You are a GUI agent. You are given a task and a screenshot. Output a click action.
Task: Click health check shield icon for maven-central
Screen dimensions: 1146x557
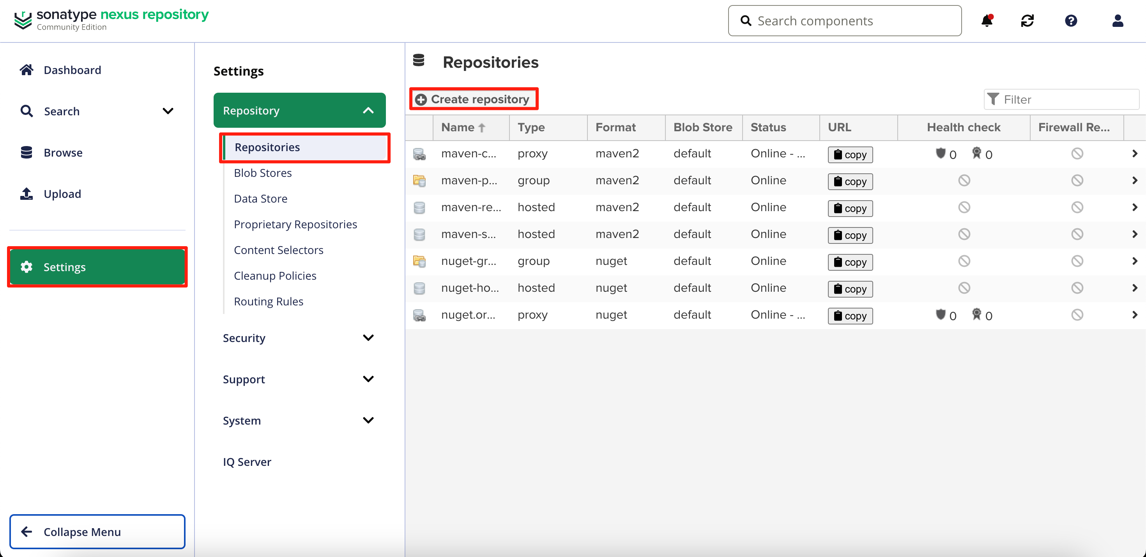(940, 153)
